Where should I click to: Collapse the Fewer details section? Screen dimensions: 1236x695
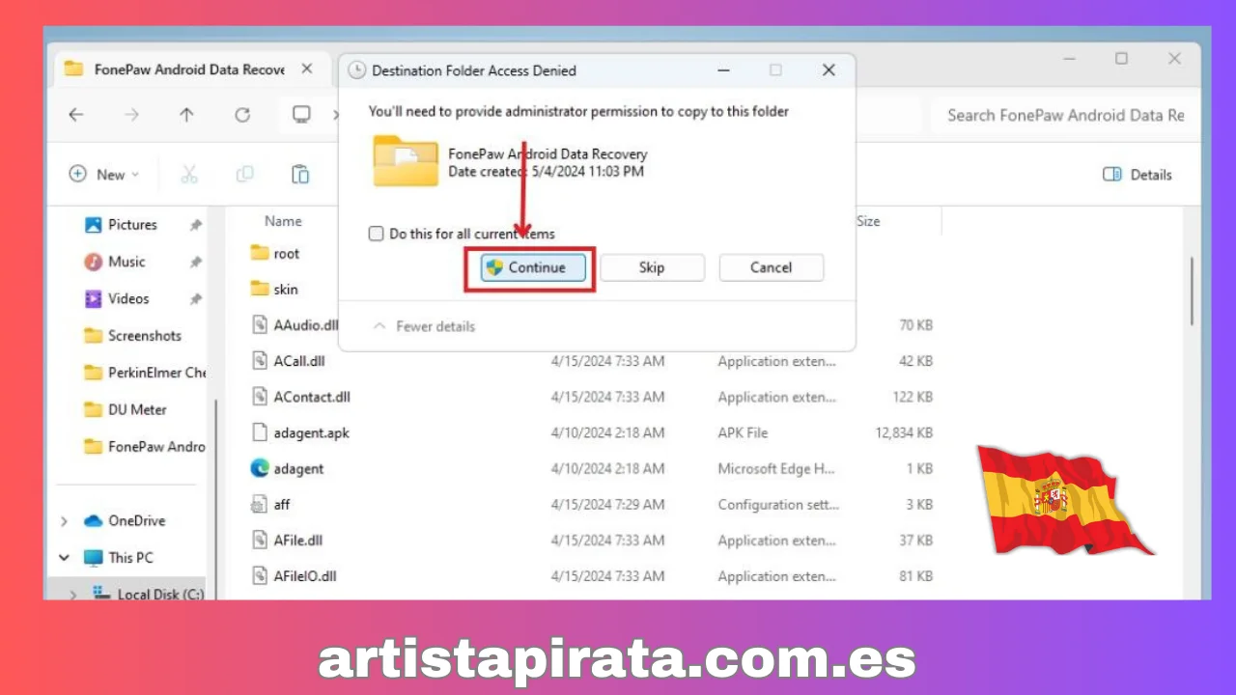point(423,326)
